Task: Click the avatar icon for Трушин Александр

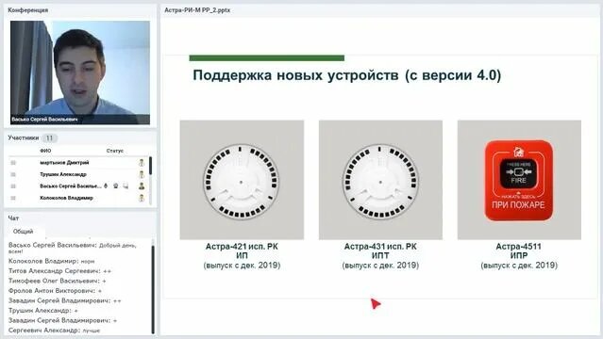Action: coord(142,174)
